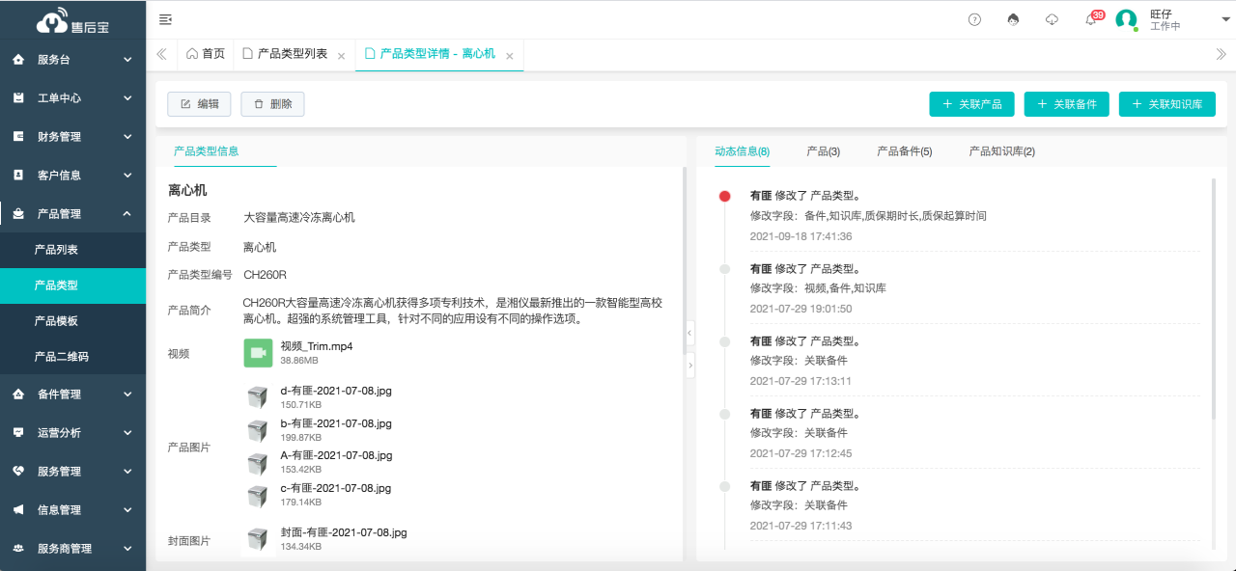Open the notifications bell with 39 badge
The width and height of the screenshot is (1236, 571).
click(x=1090, y=19)
